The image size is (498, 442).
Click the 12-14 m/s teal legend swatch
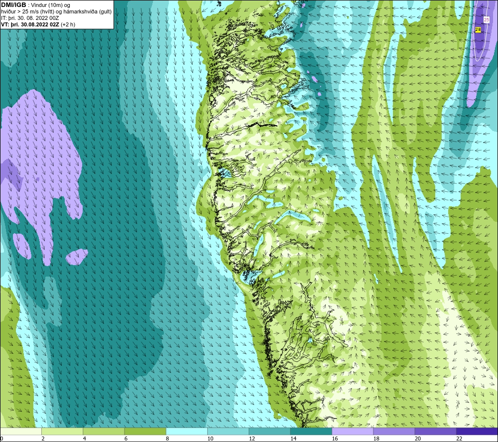[x=269, y=431]
